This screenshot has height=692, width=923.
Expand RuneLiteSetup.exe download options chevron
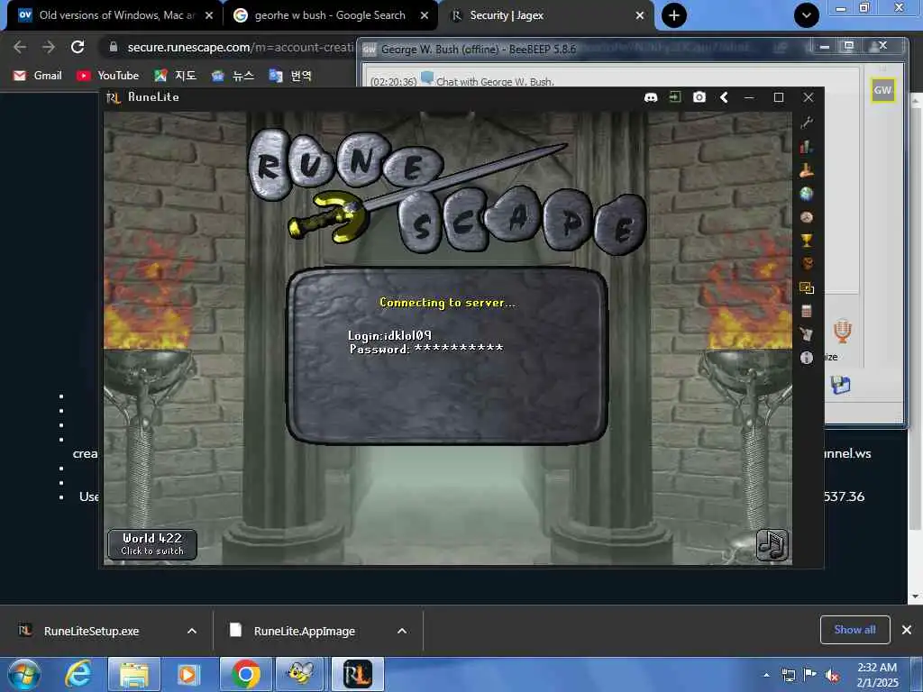[192, 631]
